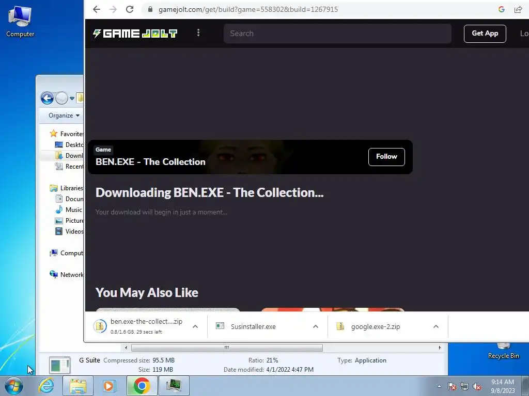The height and width of the screenshot is (396, 529).
Task: Open Susinstaller.exe download item
Action: point(253,326)
